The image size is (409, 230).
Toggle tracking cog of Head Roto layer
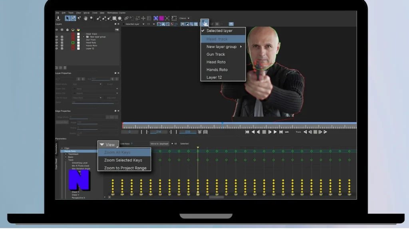(62, 42)
